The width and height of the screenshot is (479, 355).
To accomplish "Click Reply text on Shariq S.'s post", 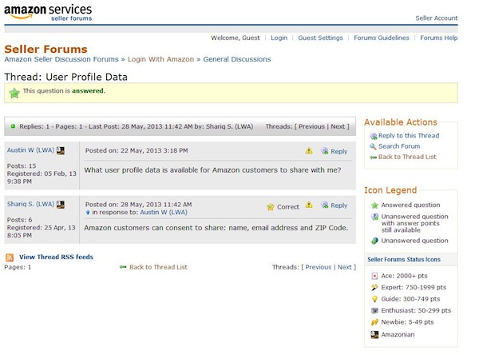I will (338, 205).
